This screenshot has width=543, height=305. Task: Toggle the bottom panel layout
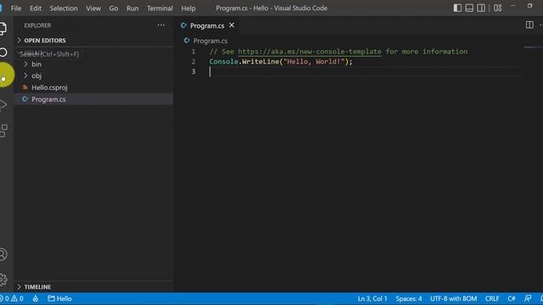(x=469, y=8)
